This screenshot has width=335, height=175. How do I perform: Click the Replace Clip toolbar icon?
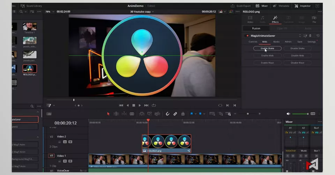(x=157, y=114)
